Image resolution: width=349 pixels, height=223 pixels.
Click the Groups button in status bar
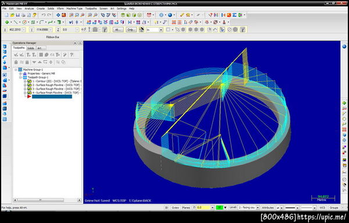click(x=334, y=208)
